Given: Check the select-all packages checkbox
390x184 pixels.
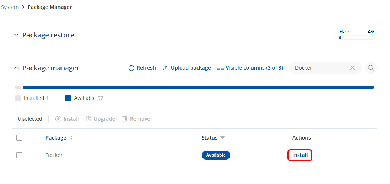Looking at the screenshot, I should point(19,138).
